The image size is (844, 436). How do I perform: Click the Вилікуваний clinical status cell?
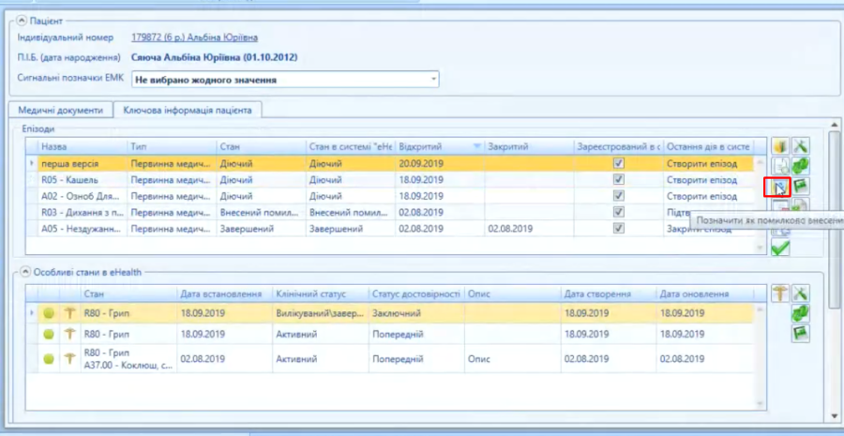(320, 313)
